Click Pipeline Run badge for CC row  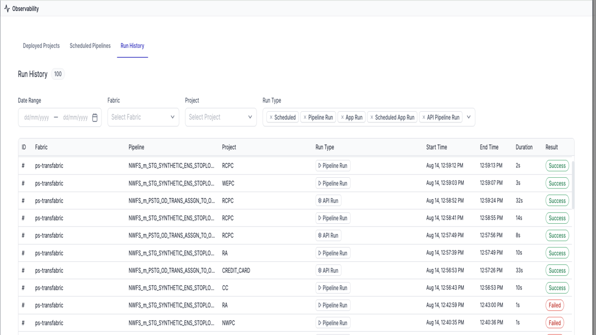(333, 288)
